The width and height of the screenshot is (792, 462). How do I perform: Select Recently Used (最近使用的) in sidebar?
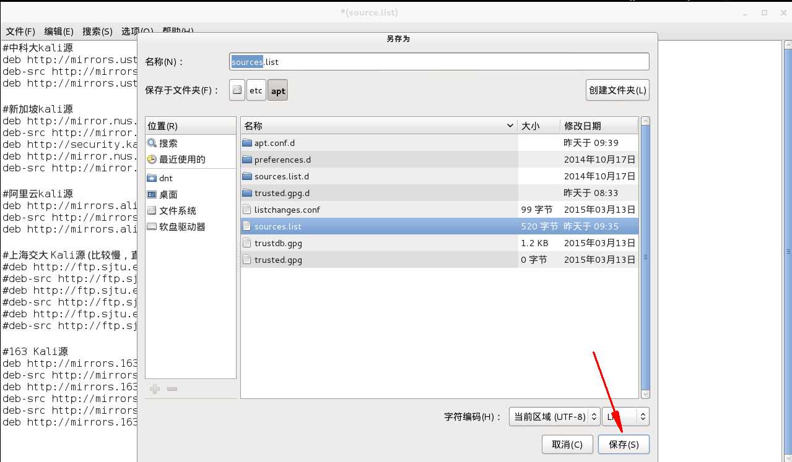point(191,160)
